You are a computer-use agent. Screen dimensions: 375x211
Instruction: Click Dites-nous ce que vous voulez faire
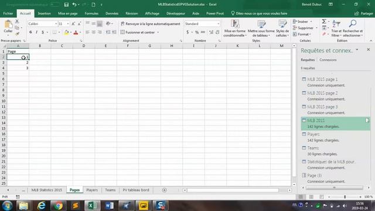point(259,13)
